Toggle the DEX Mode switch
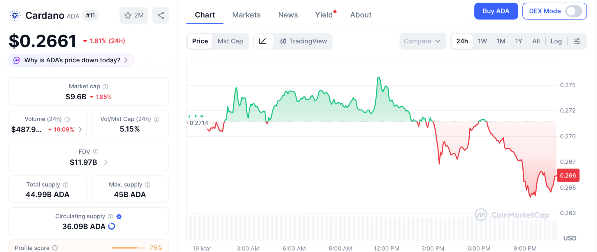Image resolution: width=597 pixels, height=252 pixels. click(x=573, y=11)
